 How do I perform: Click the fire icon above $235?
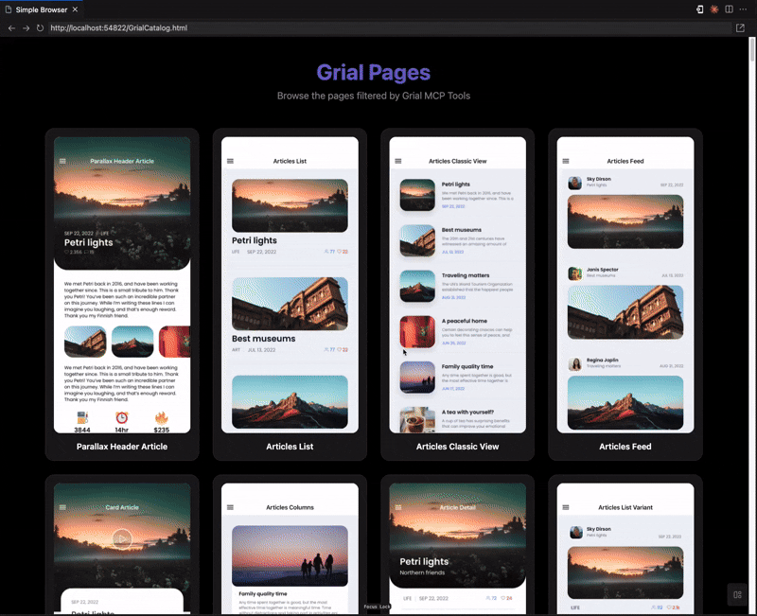tap(161, 416)
